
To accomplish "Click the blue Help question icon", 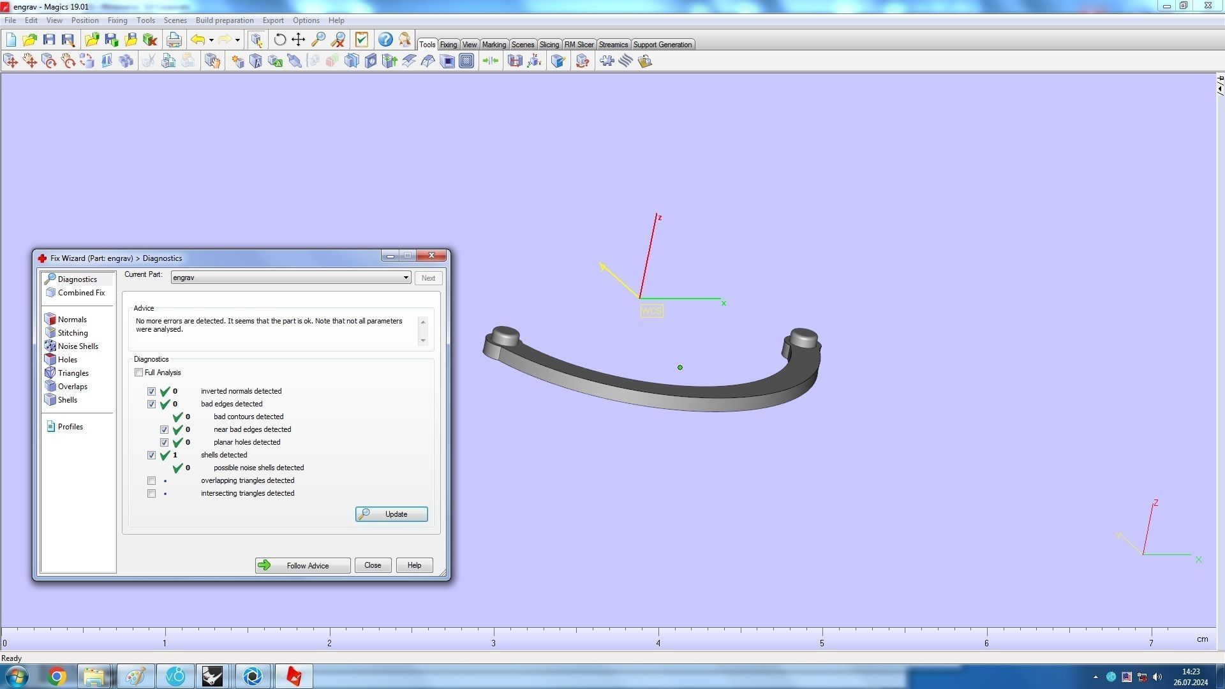I will pos(385,40).
